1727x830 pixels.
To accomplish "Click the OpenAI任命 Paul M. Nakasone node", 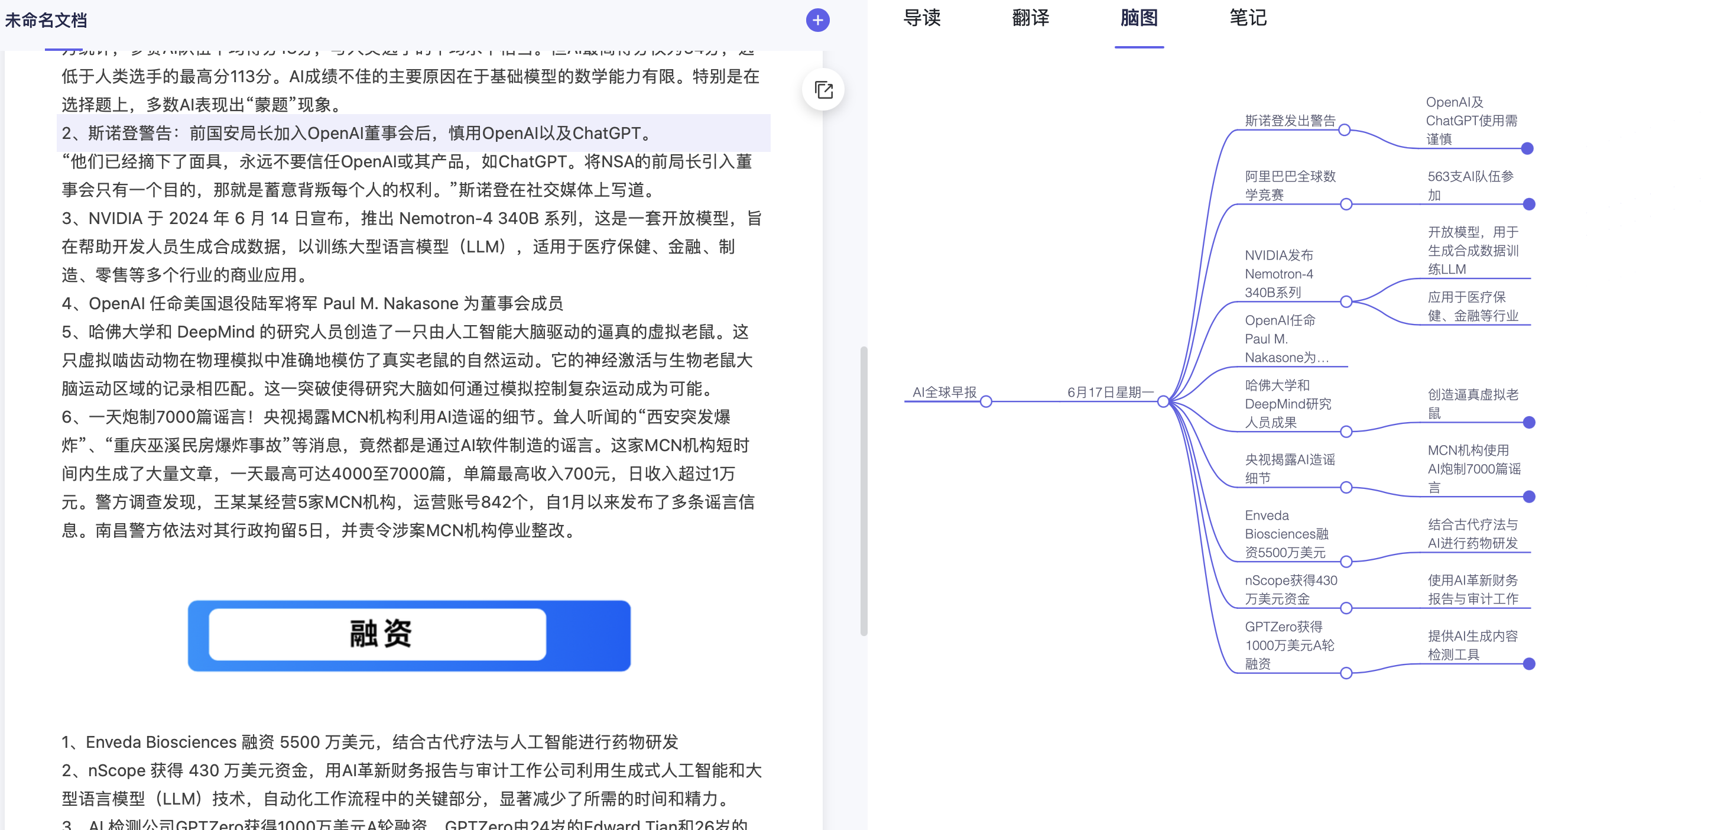I will (1285, 339).
